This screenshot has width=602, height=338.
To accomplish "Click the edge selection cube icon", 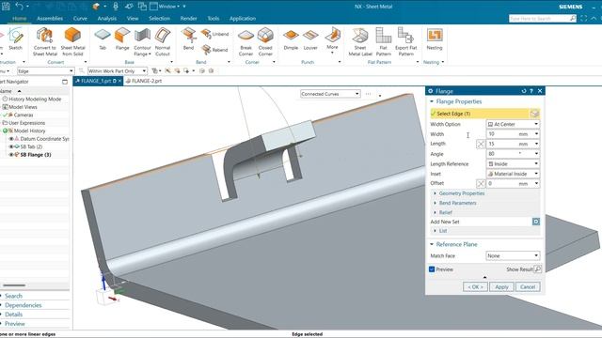I will coord(534,114).
